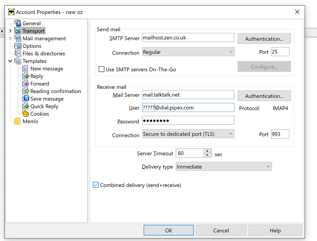Click the Cookies icon in tree

pos(25,114)
